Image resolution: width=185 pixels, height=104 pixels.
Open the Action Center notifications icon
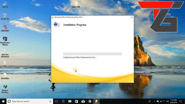coord(180,101)
